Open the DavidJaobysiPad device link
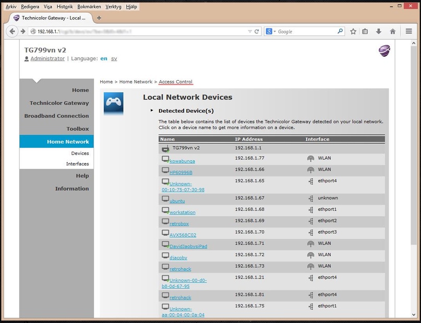 point(188,246)
